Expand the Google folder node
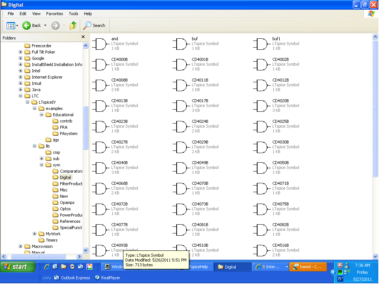Image resolution: width=385 pixels, height=284 pixels. click(x=21, y=58)
